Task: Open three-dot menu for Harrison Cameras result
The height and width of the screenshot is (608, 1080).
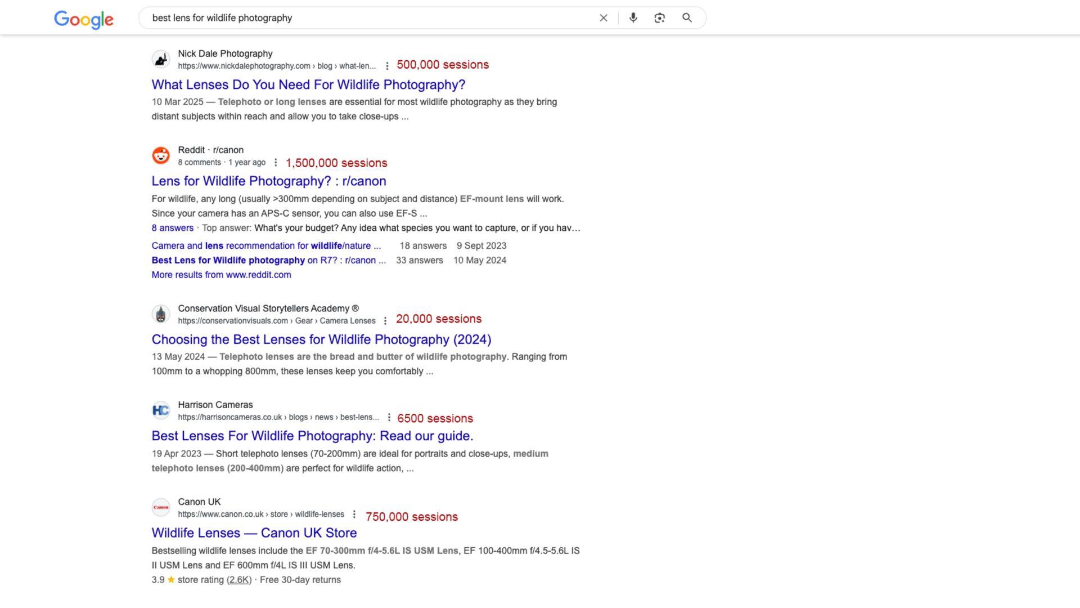Action: point(389,417)
